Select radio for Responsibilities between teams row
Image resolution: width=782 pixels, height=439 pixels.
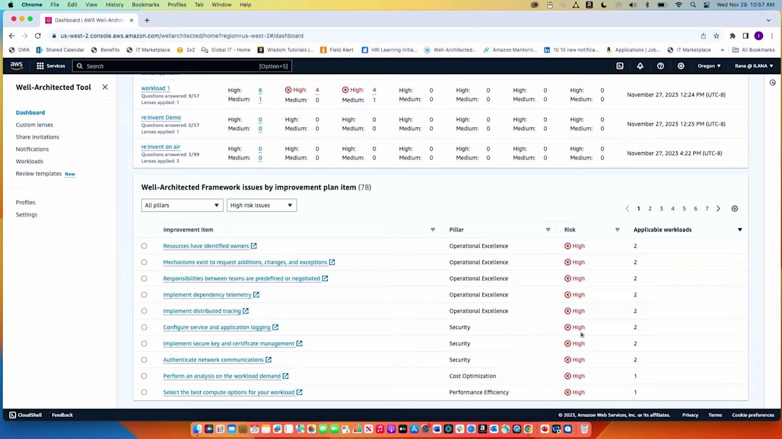(x=144, y=278)
